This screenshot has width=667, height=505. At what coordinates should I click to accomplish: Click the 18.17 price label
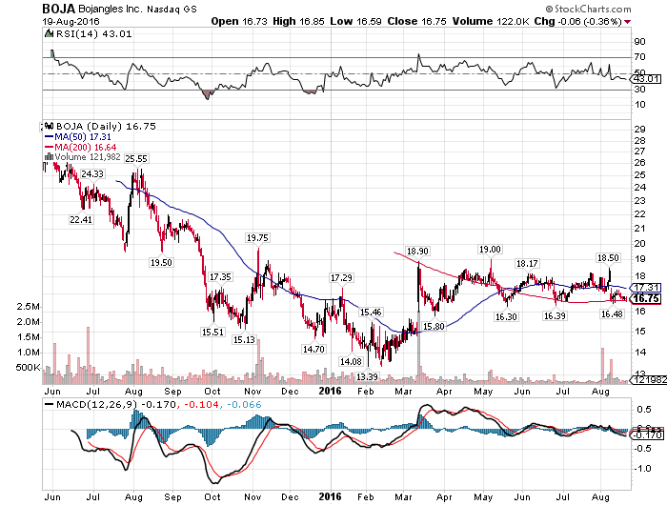click(527, 264)
